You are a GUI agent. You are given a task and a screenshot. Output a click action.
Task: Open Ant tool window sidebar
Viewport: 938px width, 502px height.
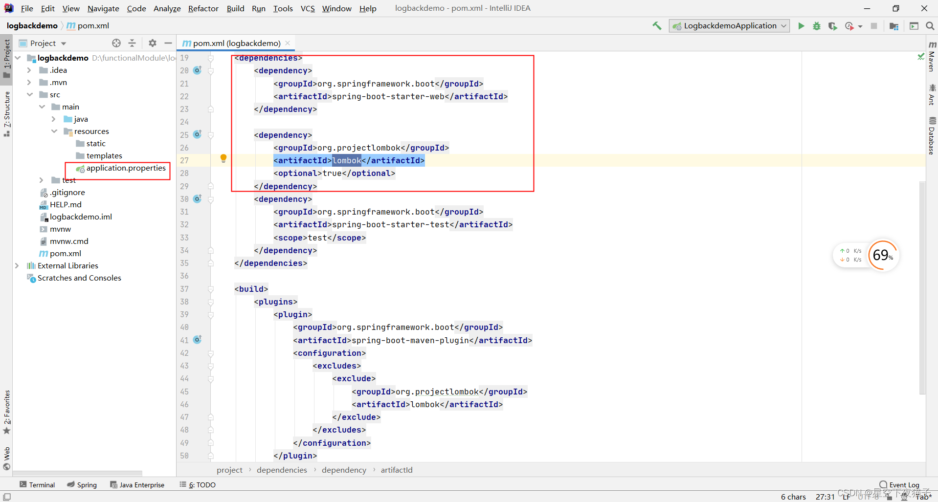point(932,94)
